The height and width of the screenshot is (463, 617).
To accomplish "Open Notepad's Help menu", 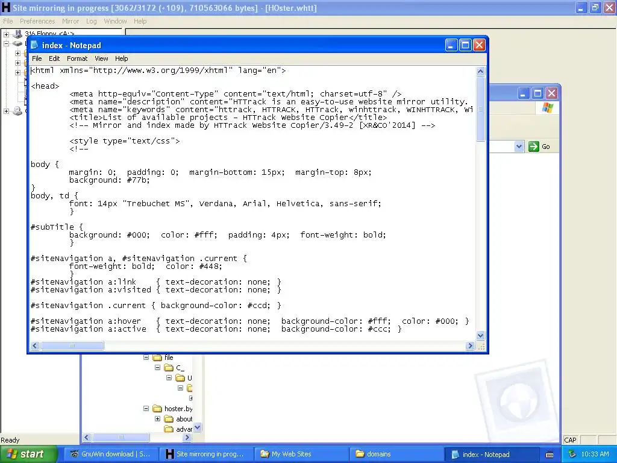I will point(122,58).
